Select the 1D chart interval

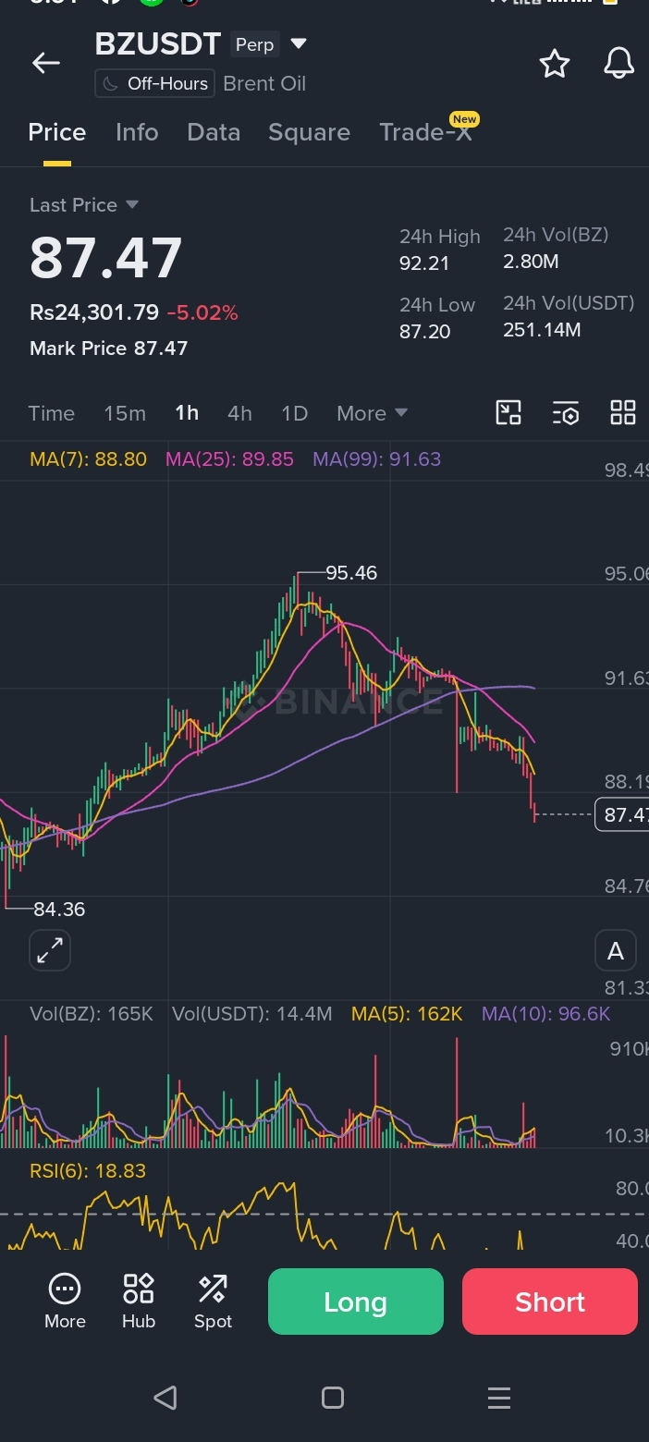(x=294, y=413)
